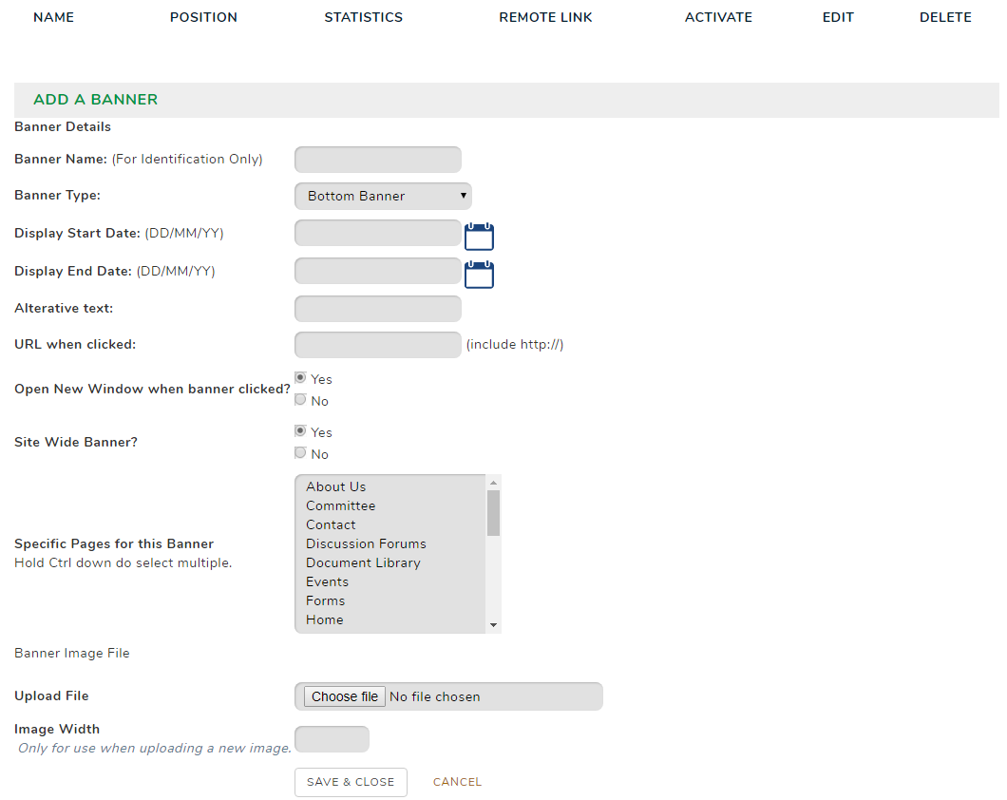Click the DELETE column header
1007x800 pixels.
click(x=945, y=17)
